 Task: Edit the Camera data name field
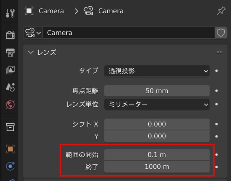129,33
